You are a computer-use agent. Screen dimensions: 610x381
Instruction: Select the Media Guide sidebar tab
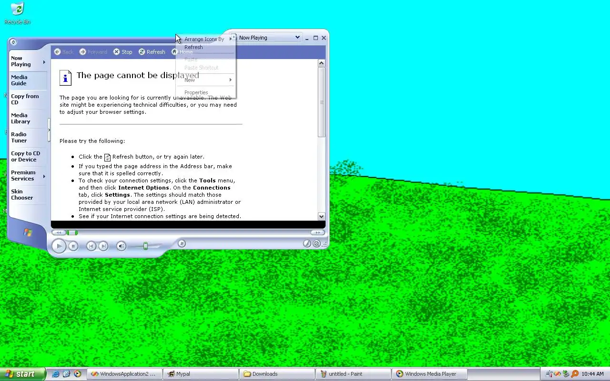28,80
